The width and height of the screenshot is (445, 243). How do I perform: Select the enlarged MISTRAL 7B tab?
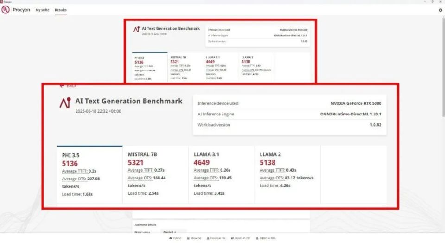click(x=156, y=174)
